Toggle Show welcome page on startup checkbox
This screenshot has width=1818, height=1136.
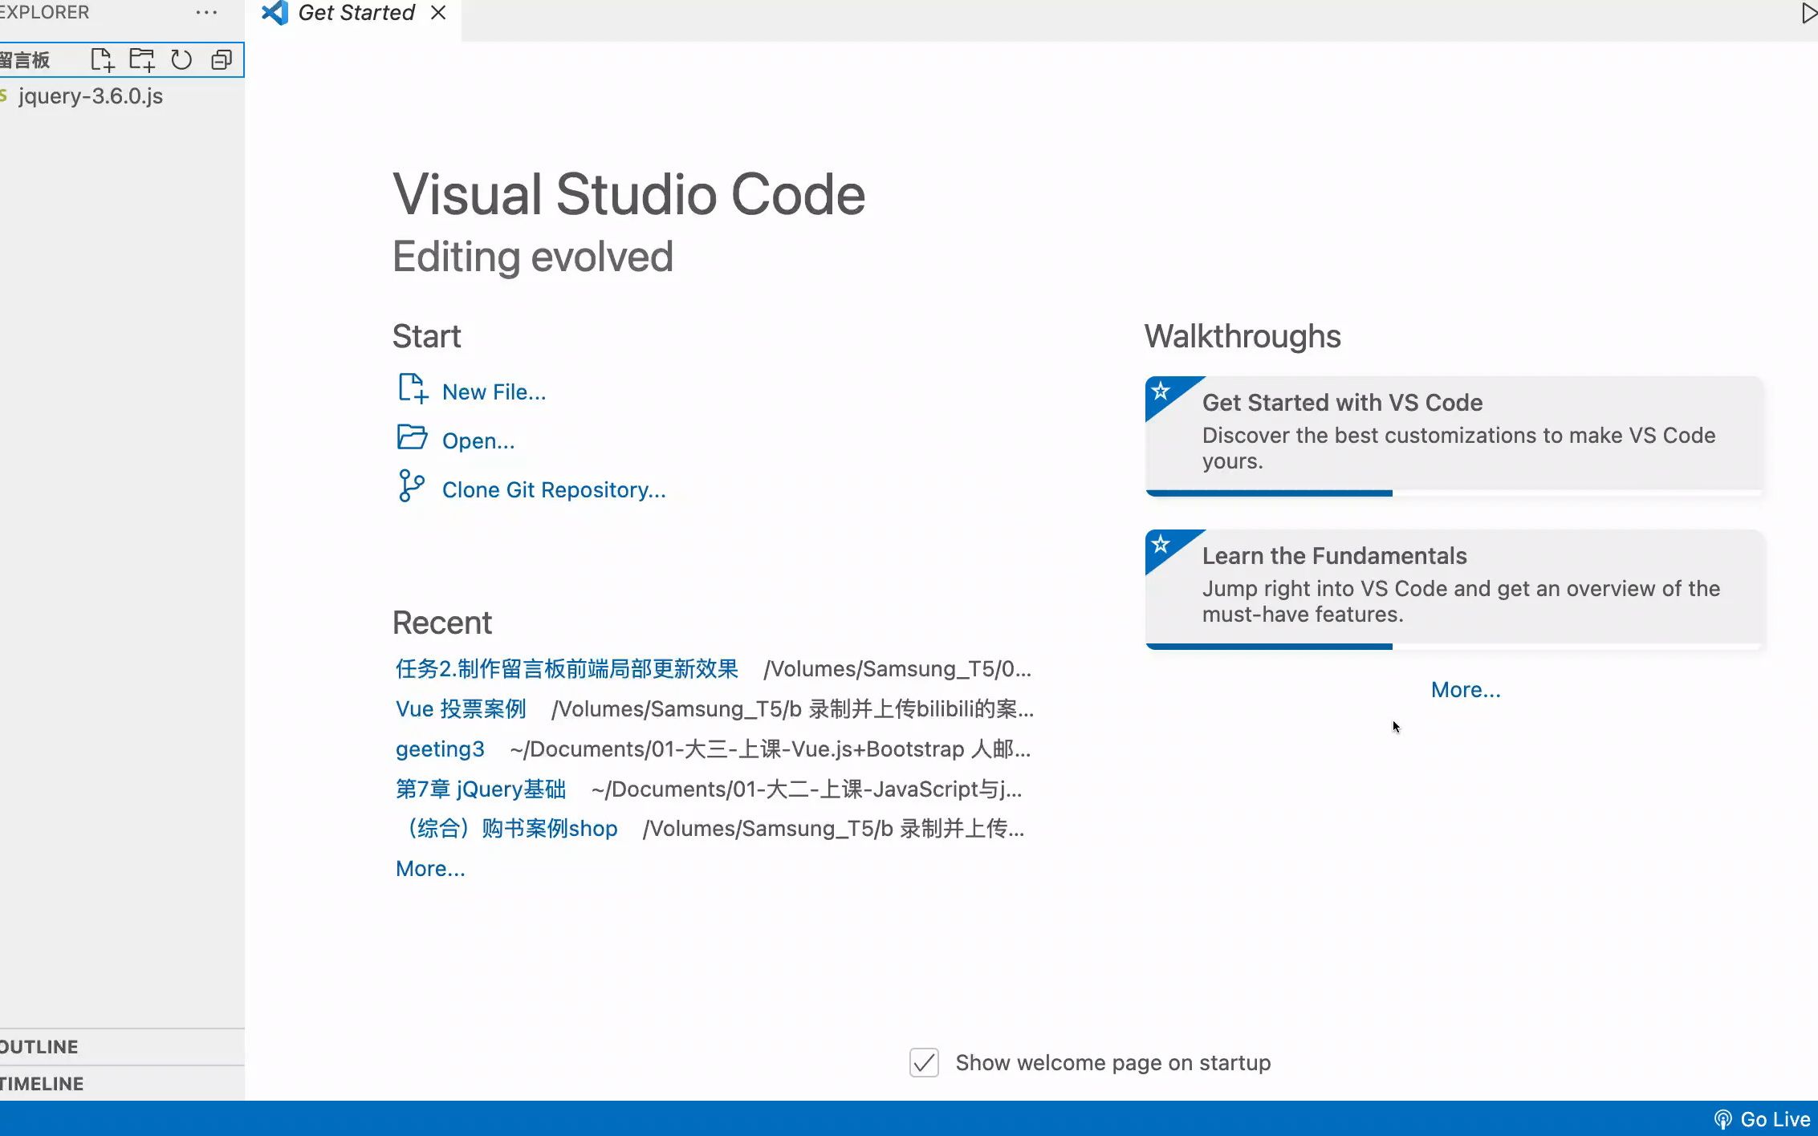pos(924,1063)
